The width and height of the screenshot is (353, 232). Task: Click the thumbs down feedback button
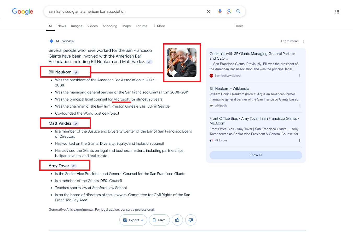click(191, 220)
